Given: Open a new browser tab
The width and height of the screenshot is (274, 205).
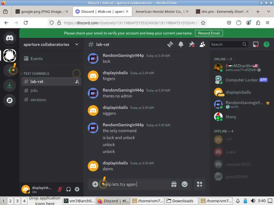Looking at the screenshot, I should pos(258,12).
